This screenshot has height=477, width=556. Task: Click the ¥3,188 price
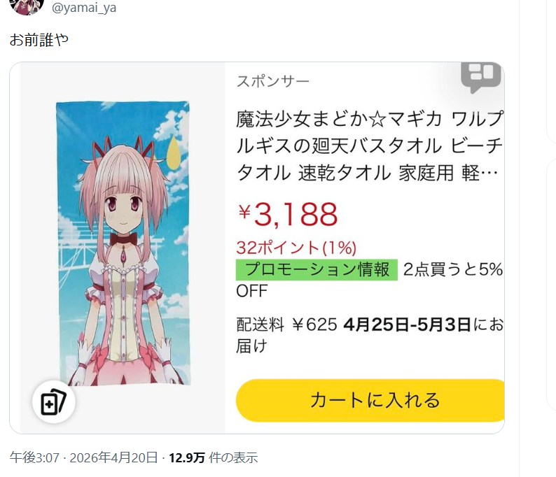pos(288,214)
